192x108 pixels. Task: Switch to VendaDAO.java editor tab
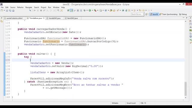pos(55,18)
